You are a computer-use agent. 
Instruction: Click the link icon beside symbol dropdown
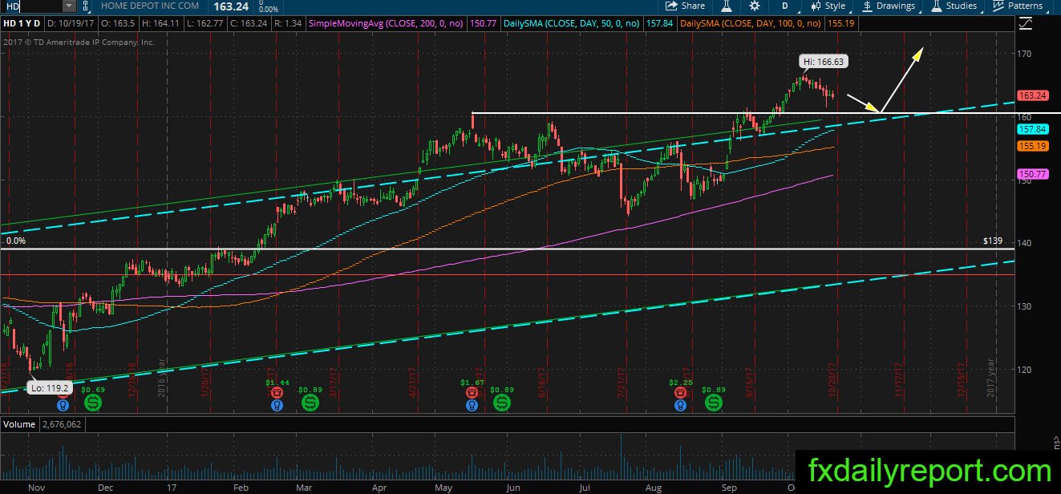[x=86, y=6]
